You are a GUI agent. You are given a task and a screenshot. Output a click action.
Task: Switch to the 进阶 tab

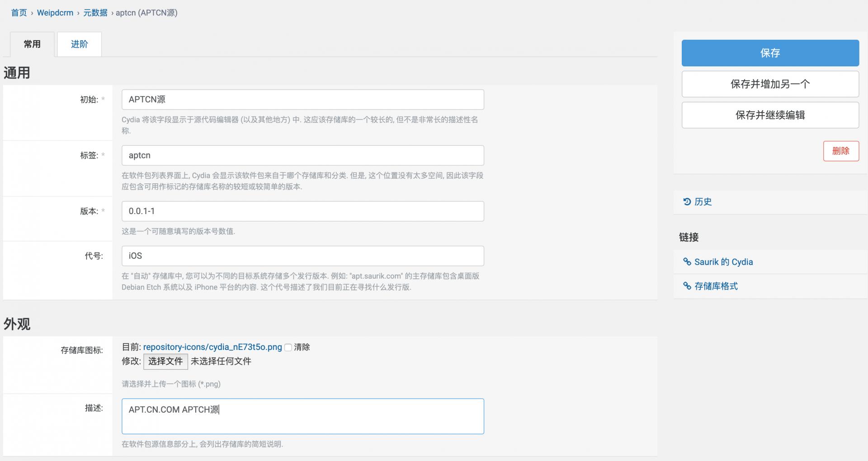pos(79,44)
